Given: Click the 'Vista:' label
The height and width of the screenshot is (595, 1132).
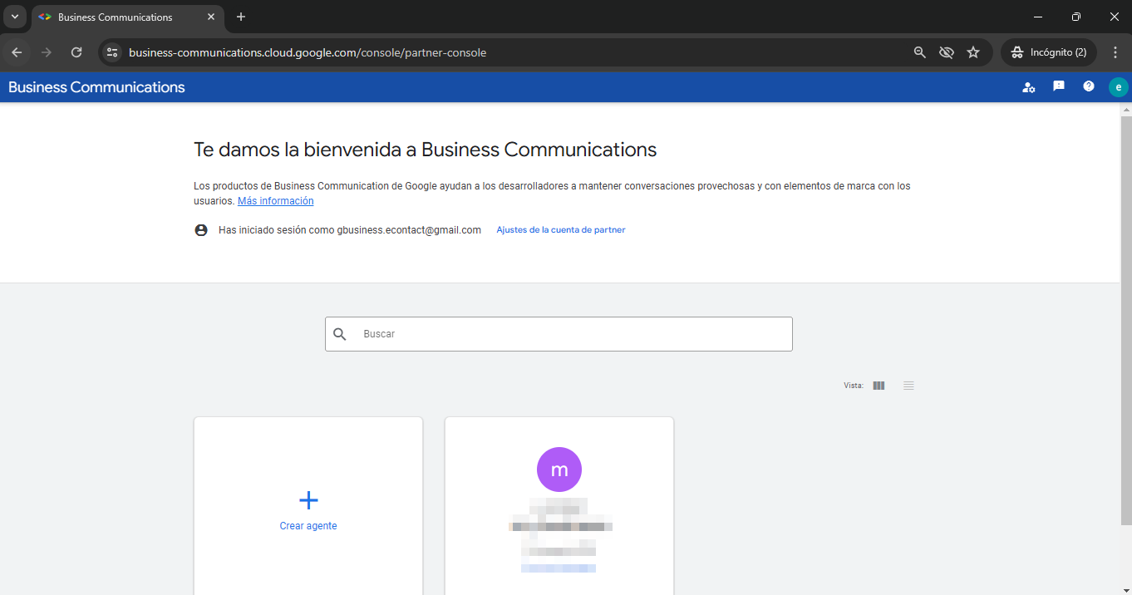Looking at the screenshot, I should [854, 386].
